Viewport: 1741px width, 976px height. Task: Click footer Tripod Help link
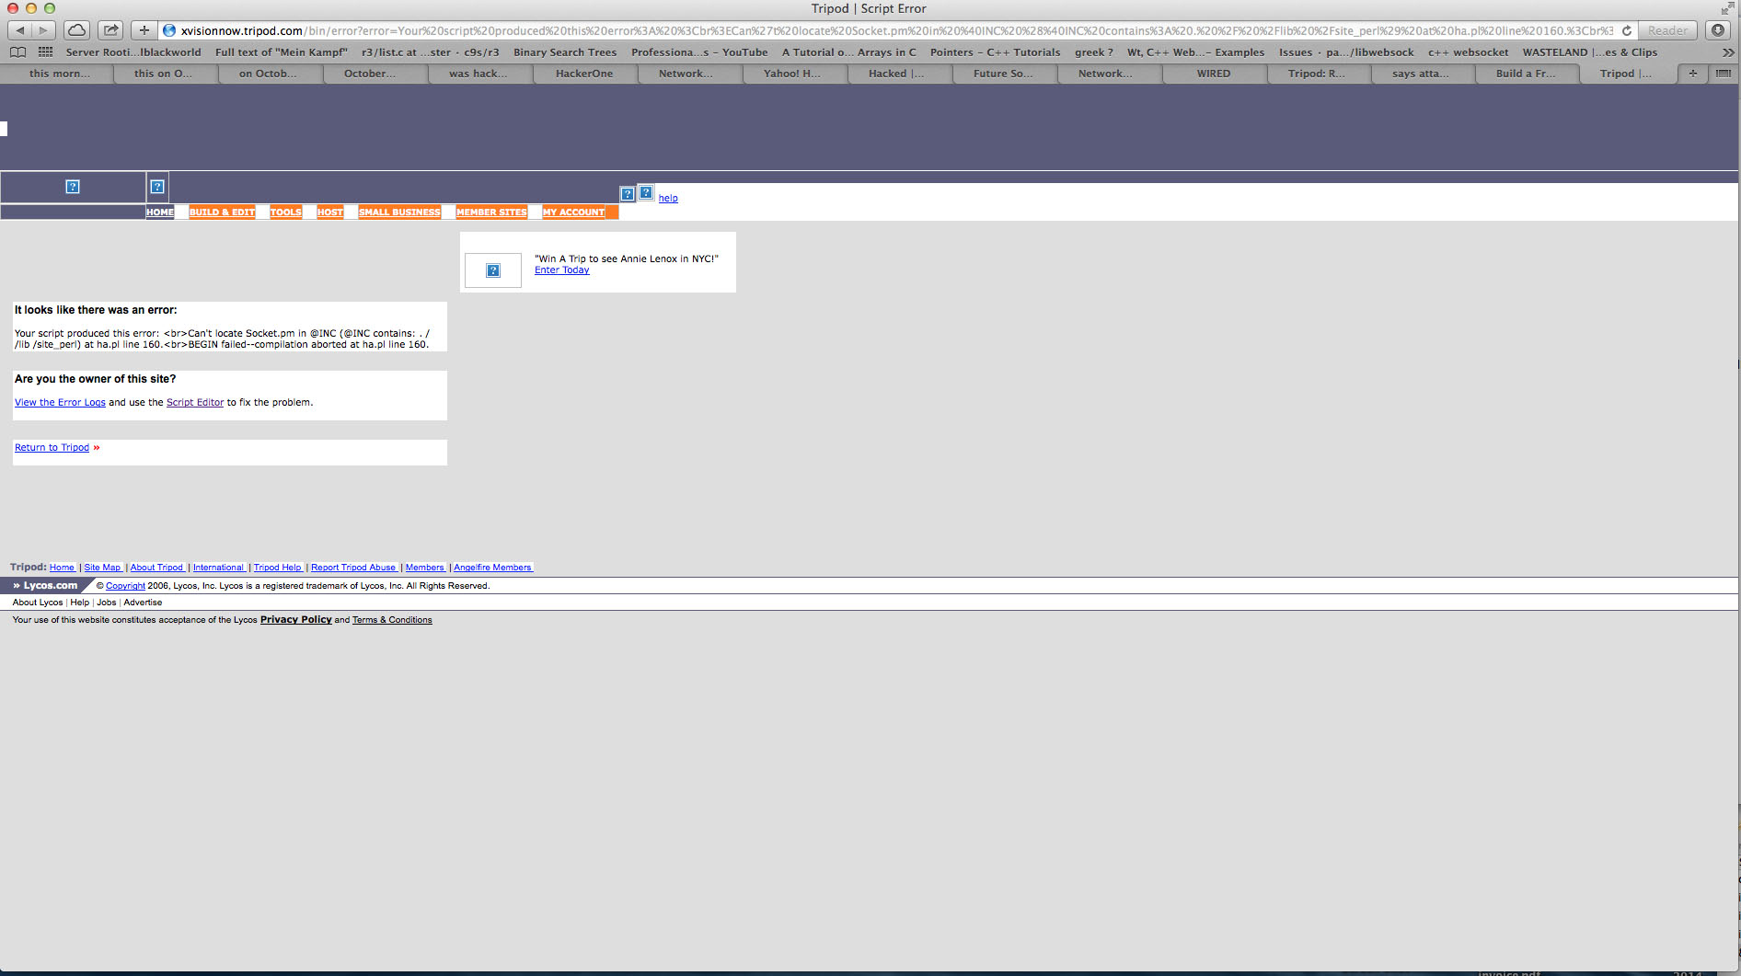click(277, 568)
